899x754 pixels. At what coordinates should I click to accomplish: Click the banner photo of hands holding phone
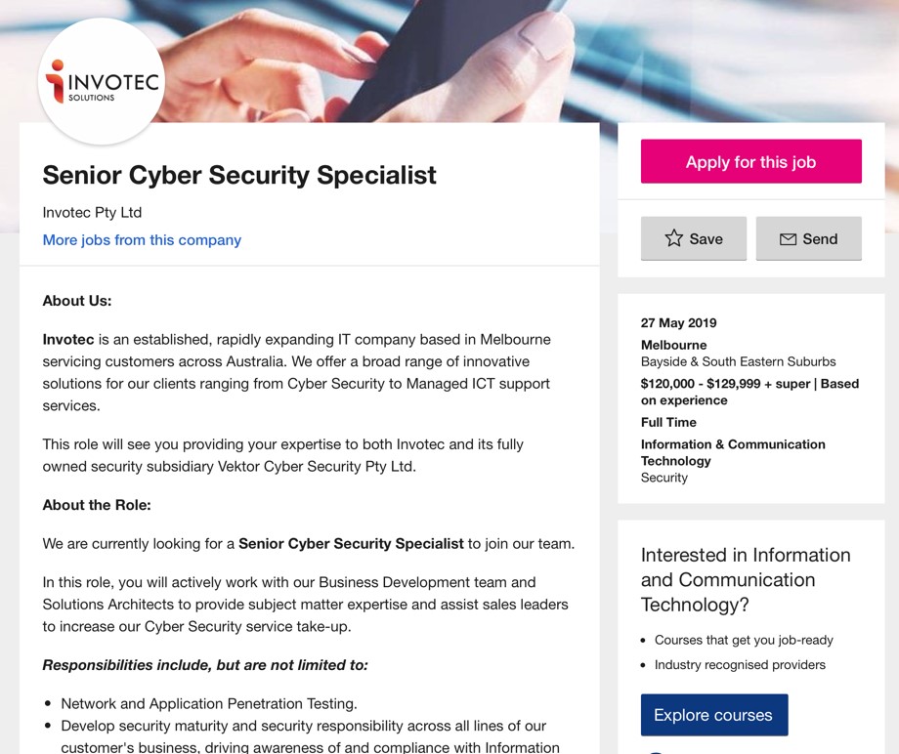[x=448, y=61]
